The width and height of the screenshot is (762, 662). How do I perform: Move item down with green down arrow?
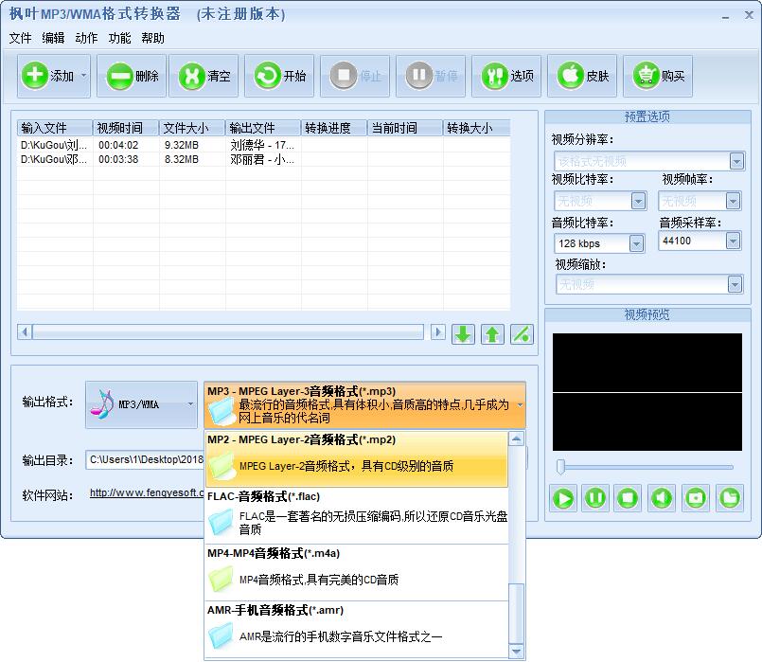tap(463, 334)
